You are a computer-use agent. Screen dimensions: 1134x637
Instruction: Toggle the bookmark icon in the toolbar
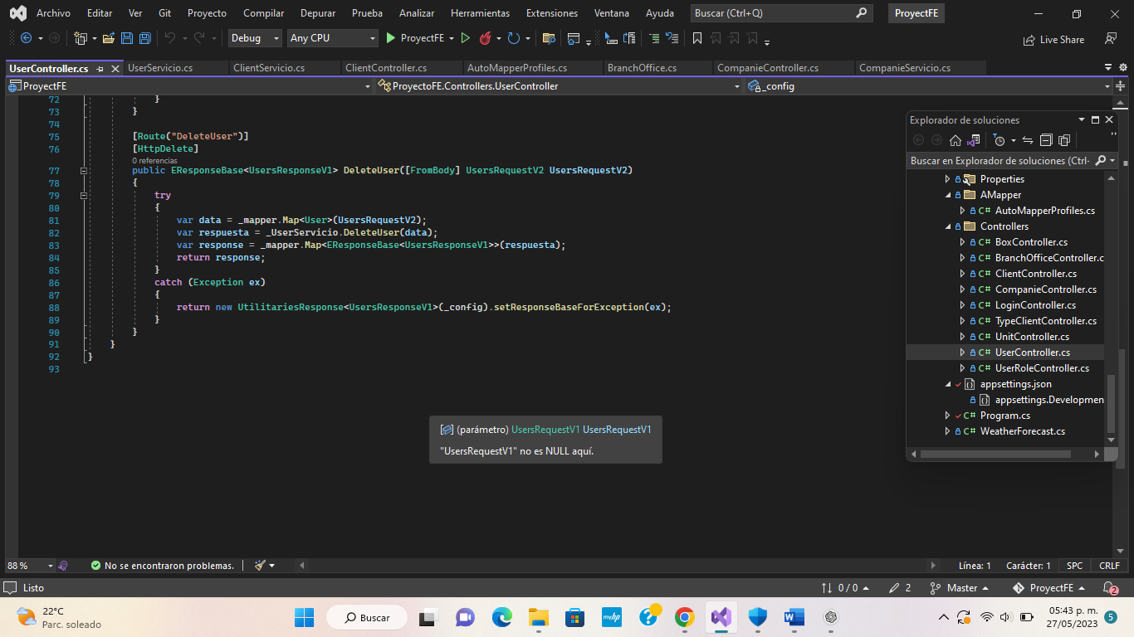(x=697, y=38)
